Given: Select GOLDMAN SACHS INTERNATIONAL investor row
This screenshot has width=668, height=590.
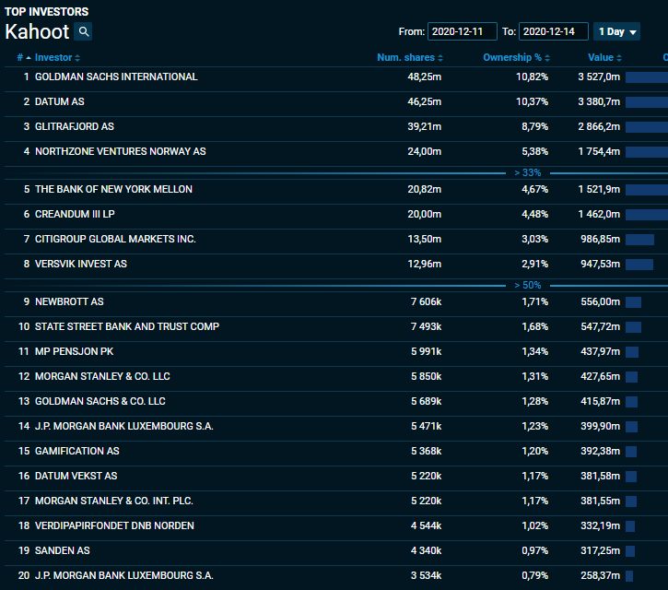Looking at the screenshot, I should point(336,77).
